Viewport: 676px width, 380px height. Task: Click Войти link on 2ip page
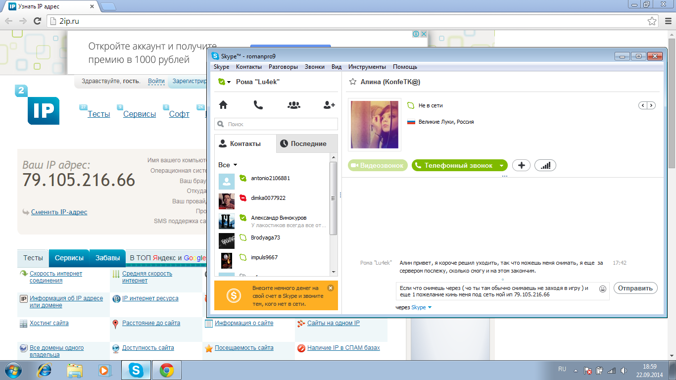click(156, 81)
